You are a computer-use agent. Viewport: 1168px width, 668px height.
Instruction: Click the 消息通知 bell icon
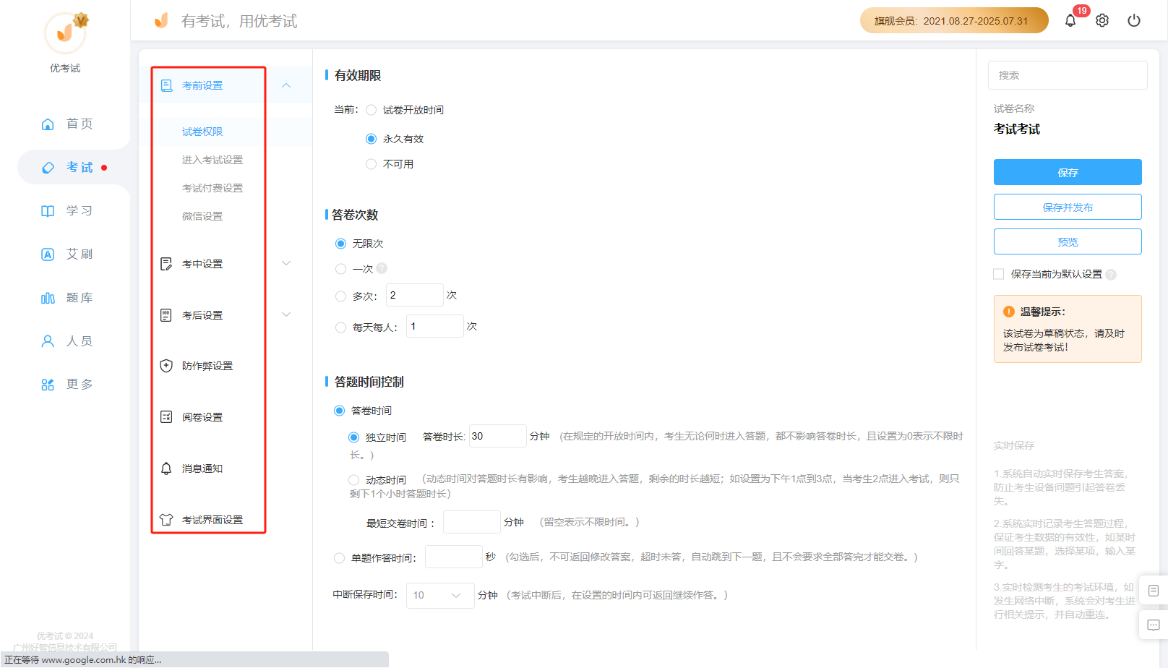click(166, 468)
